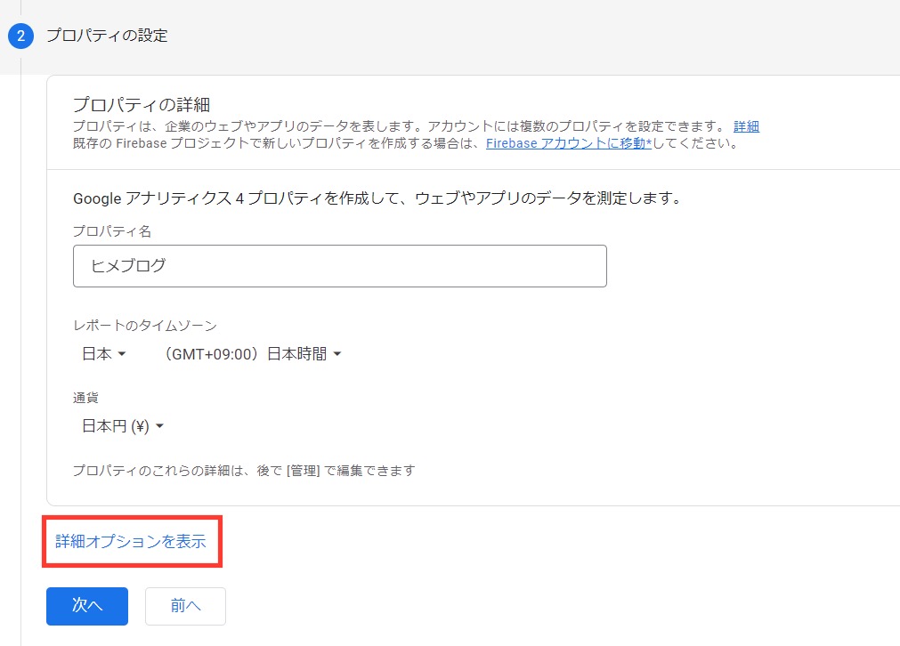900x646 pixels.
Task: Click the property name input field
Action: click(x=339, y=265)
